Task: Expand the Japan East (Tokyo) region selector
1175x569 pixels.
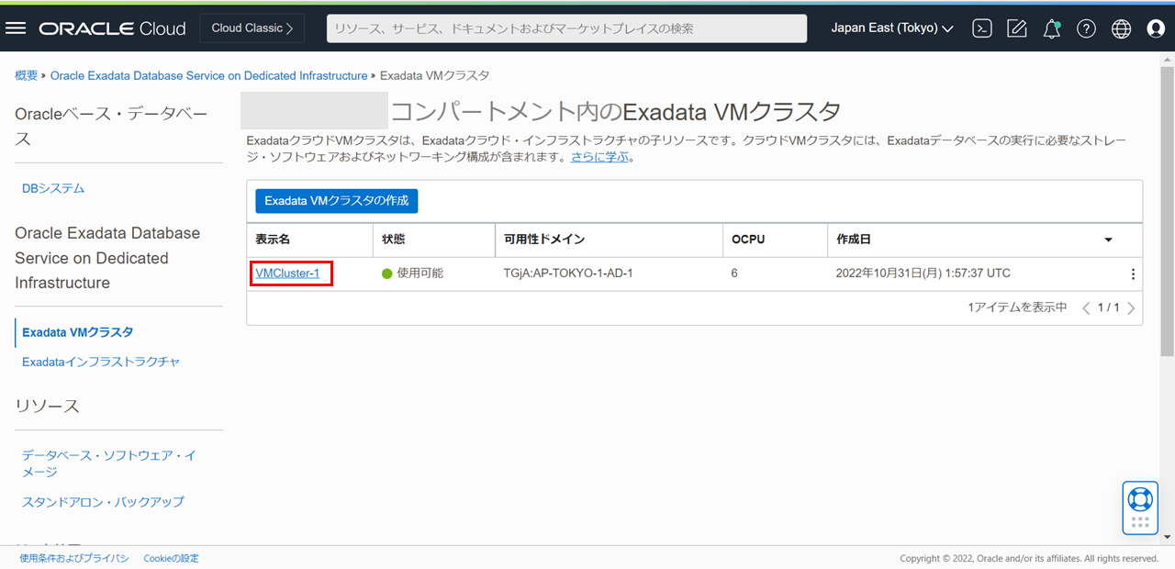Action: [891, 28]
